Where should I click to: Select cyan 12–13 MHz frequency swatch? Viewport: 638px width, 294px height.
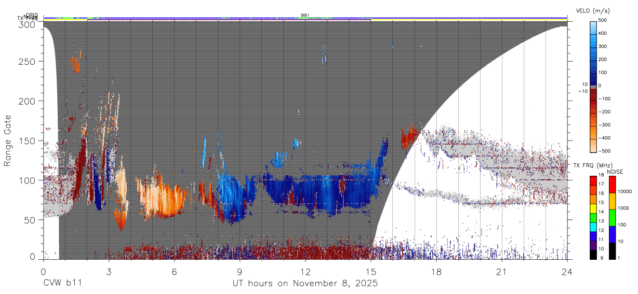pyautogui.click(x=592, y=227)
